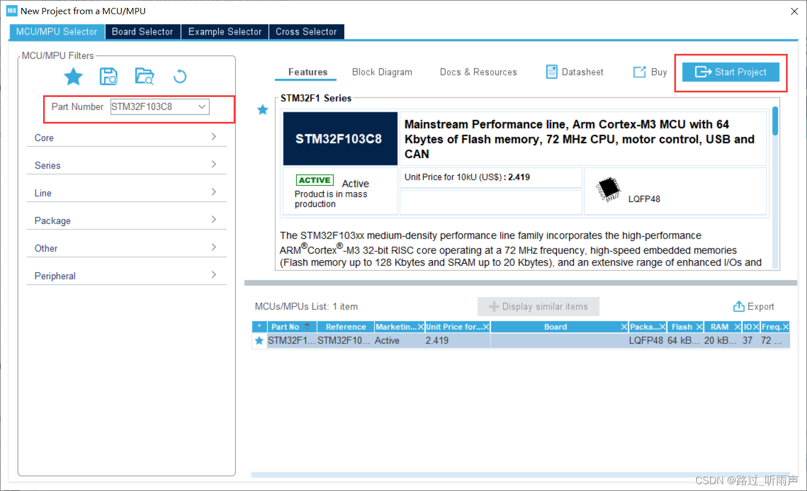Click the Start Project button

(730, 72)
